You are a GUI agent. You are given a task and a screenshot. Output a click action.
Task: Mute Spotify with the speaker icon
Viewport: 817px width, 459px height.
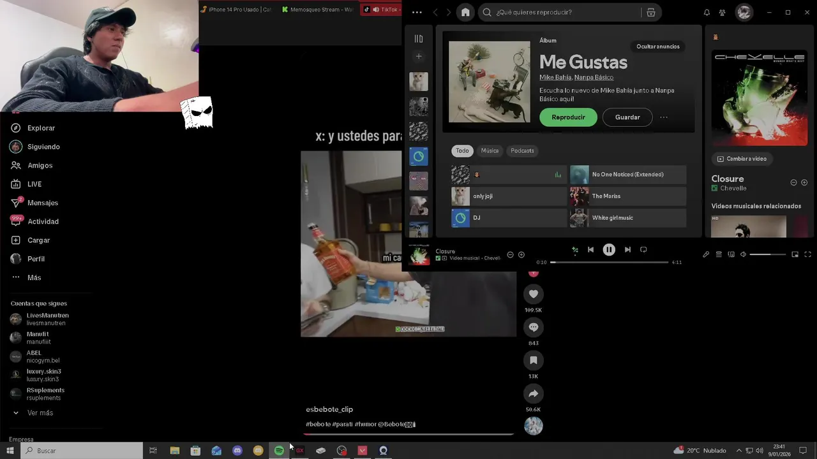coord(743,254)
